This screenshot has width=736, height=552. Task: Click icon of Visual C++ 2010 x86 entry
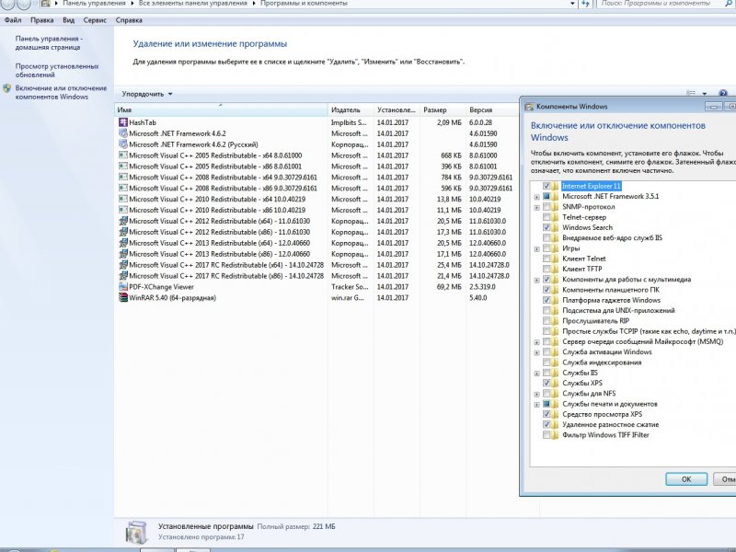(123, 211)
